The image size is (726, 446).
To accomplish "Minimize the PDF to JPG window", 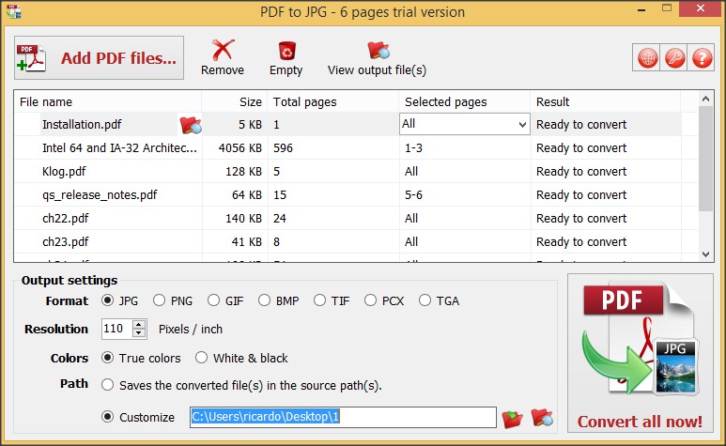I will (641, 9).
